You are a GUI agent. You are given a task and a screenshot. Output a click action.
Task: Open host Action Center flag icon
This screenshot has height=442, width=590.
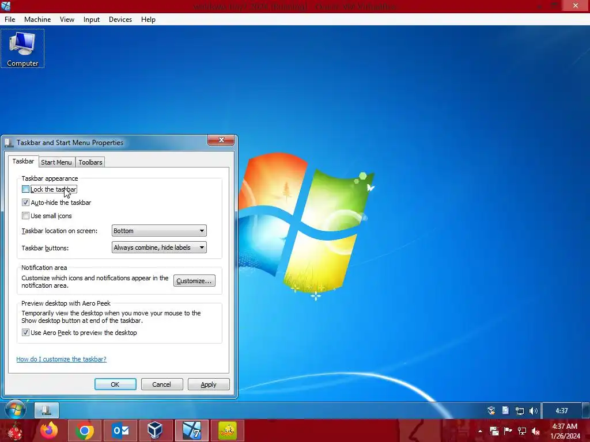coord(508,431)
